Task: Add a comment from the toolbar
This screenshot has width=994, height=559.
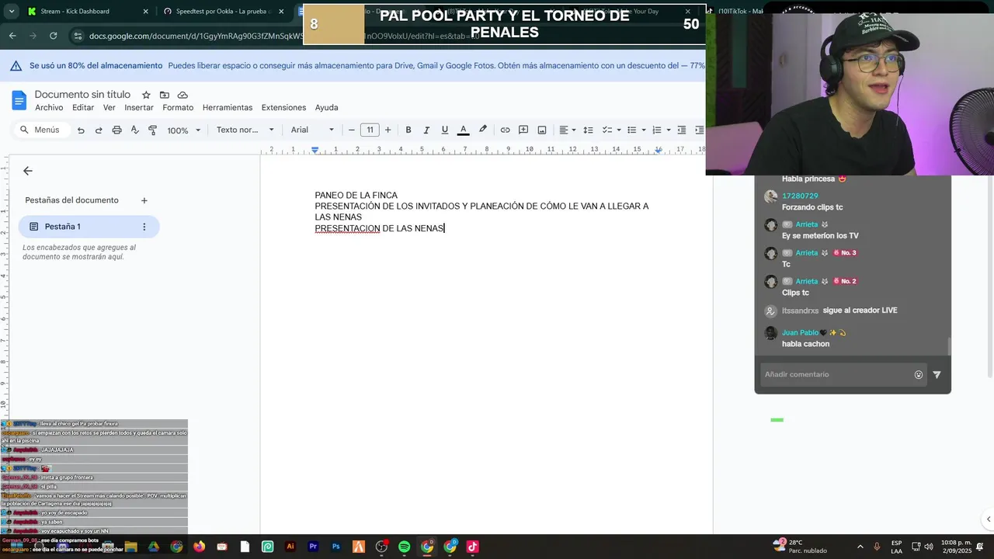Action: 523,130
